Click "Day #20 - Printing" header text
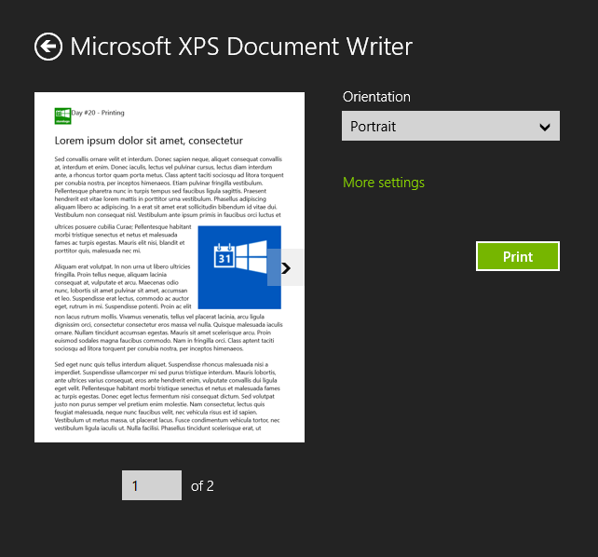Image resolution: width=598 pixels, height=557 pixels. (99, 112)
